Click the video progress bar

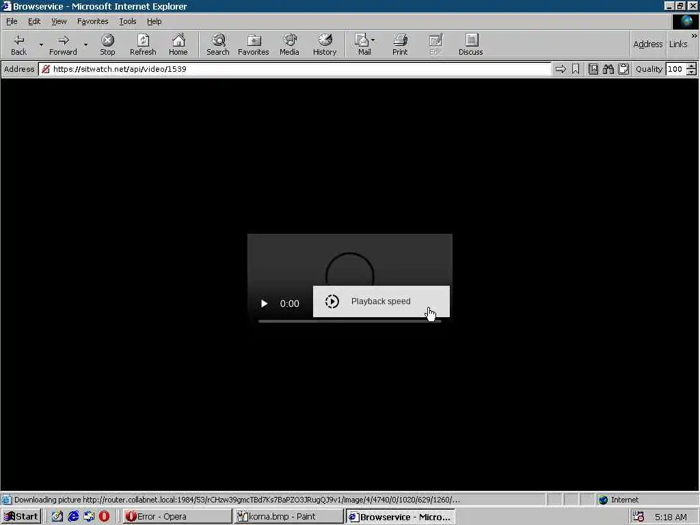pos(349,321)
